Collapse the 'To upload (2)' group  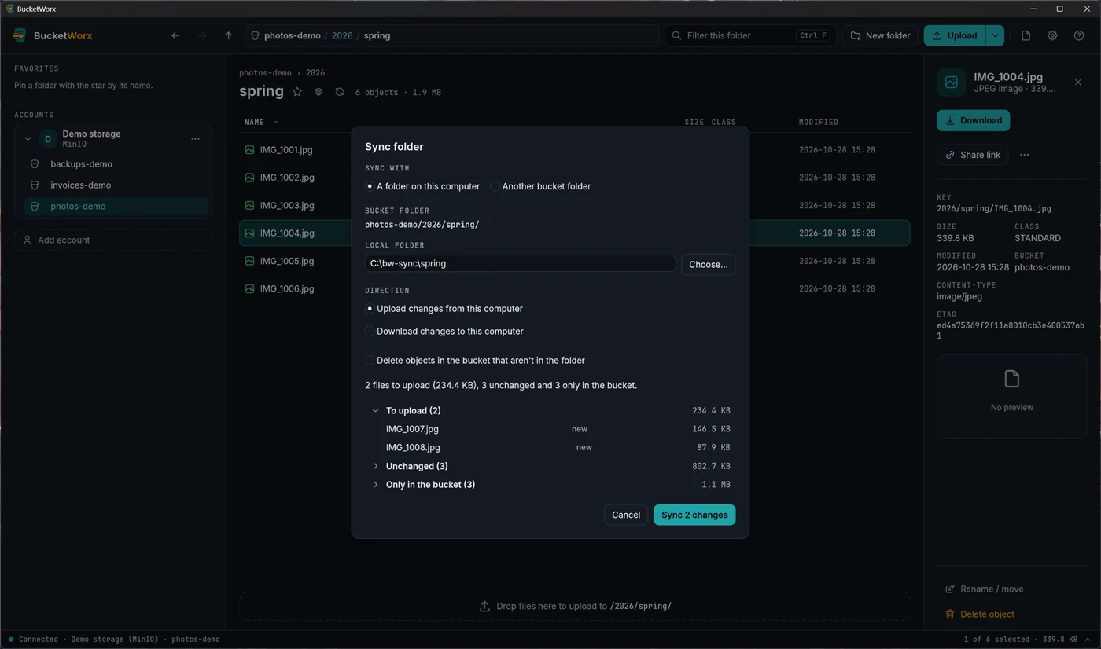point(375,411)
